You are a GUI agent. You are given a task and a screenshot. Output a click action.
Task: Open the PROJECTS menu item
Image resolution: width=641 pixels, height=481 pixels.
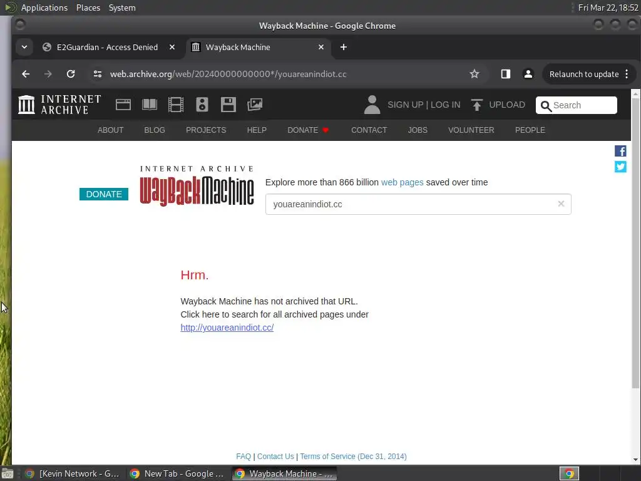coord(206,130)
